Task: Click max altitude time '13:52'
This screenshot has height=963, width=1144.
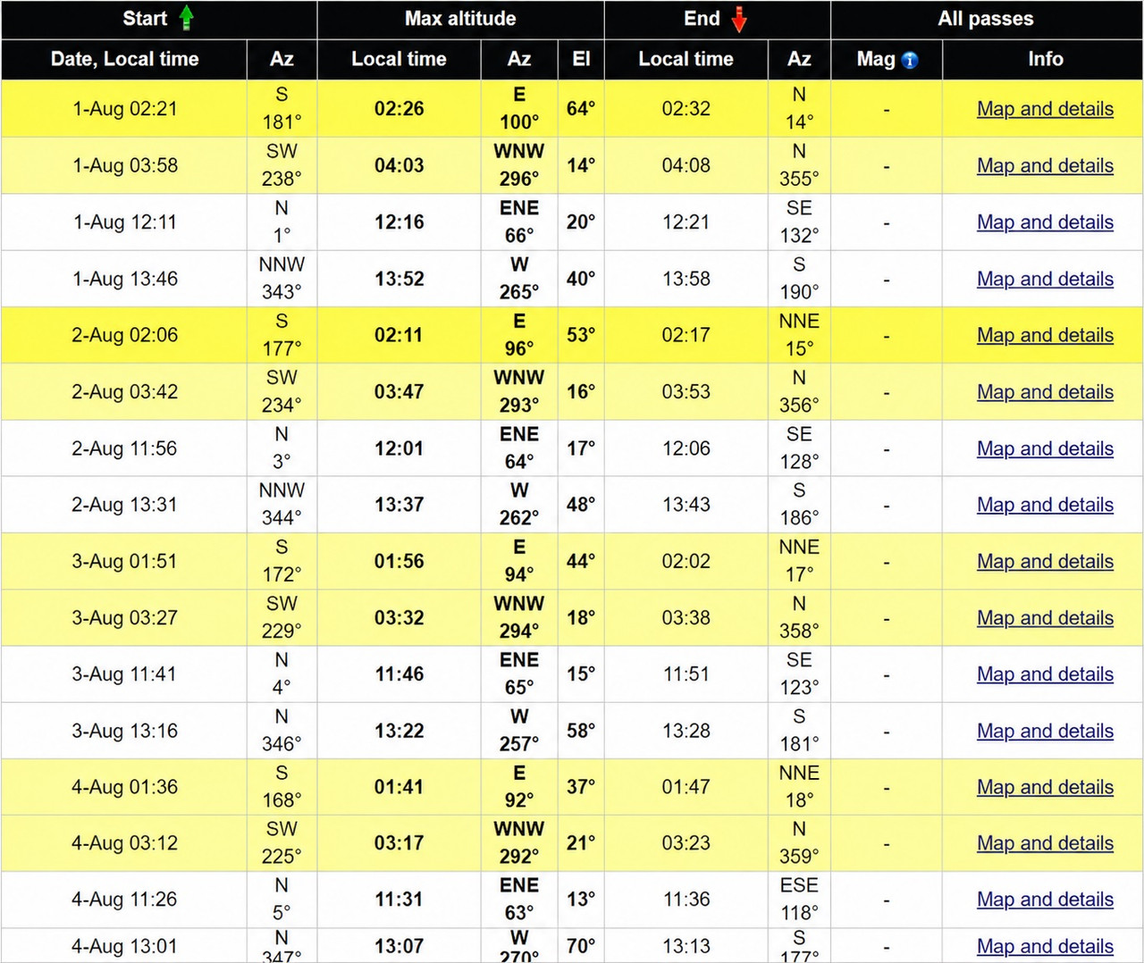Action: (399, 279)
